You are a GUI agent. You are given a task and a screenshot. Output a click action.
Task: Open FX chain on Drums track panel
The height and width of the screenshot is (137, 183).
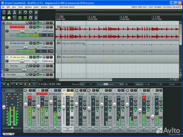coord(38,23)
